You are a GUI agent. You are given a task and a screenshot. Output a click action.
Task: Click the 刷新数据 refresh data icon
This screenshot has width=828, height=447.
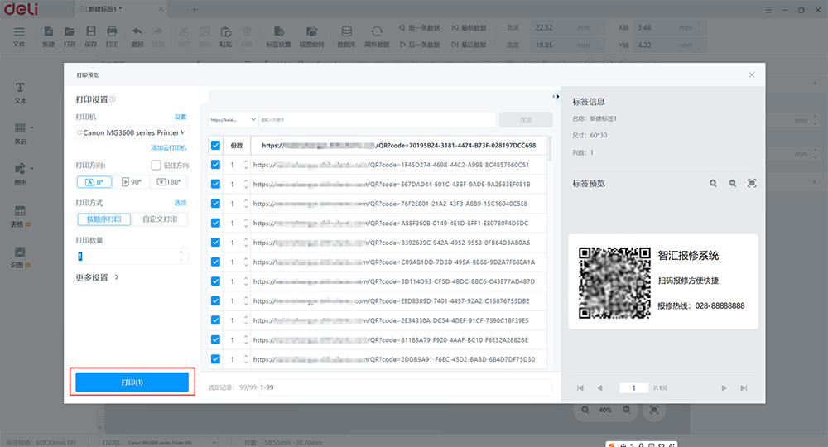tap(377, 36)
